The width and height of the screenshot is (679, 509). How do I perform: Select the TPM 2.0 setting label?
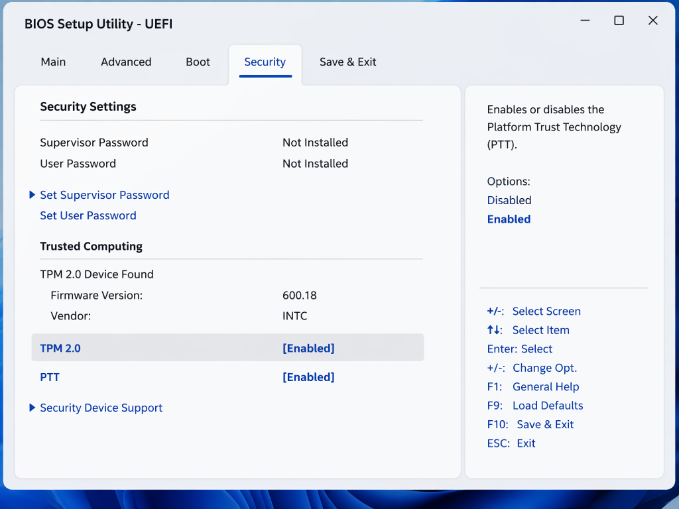tap(60, 349)
